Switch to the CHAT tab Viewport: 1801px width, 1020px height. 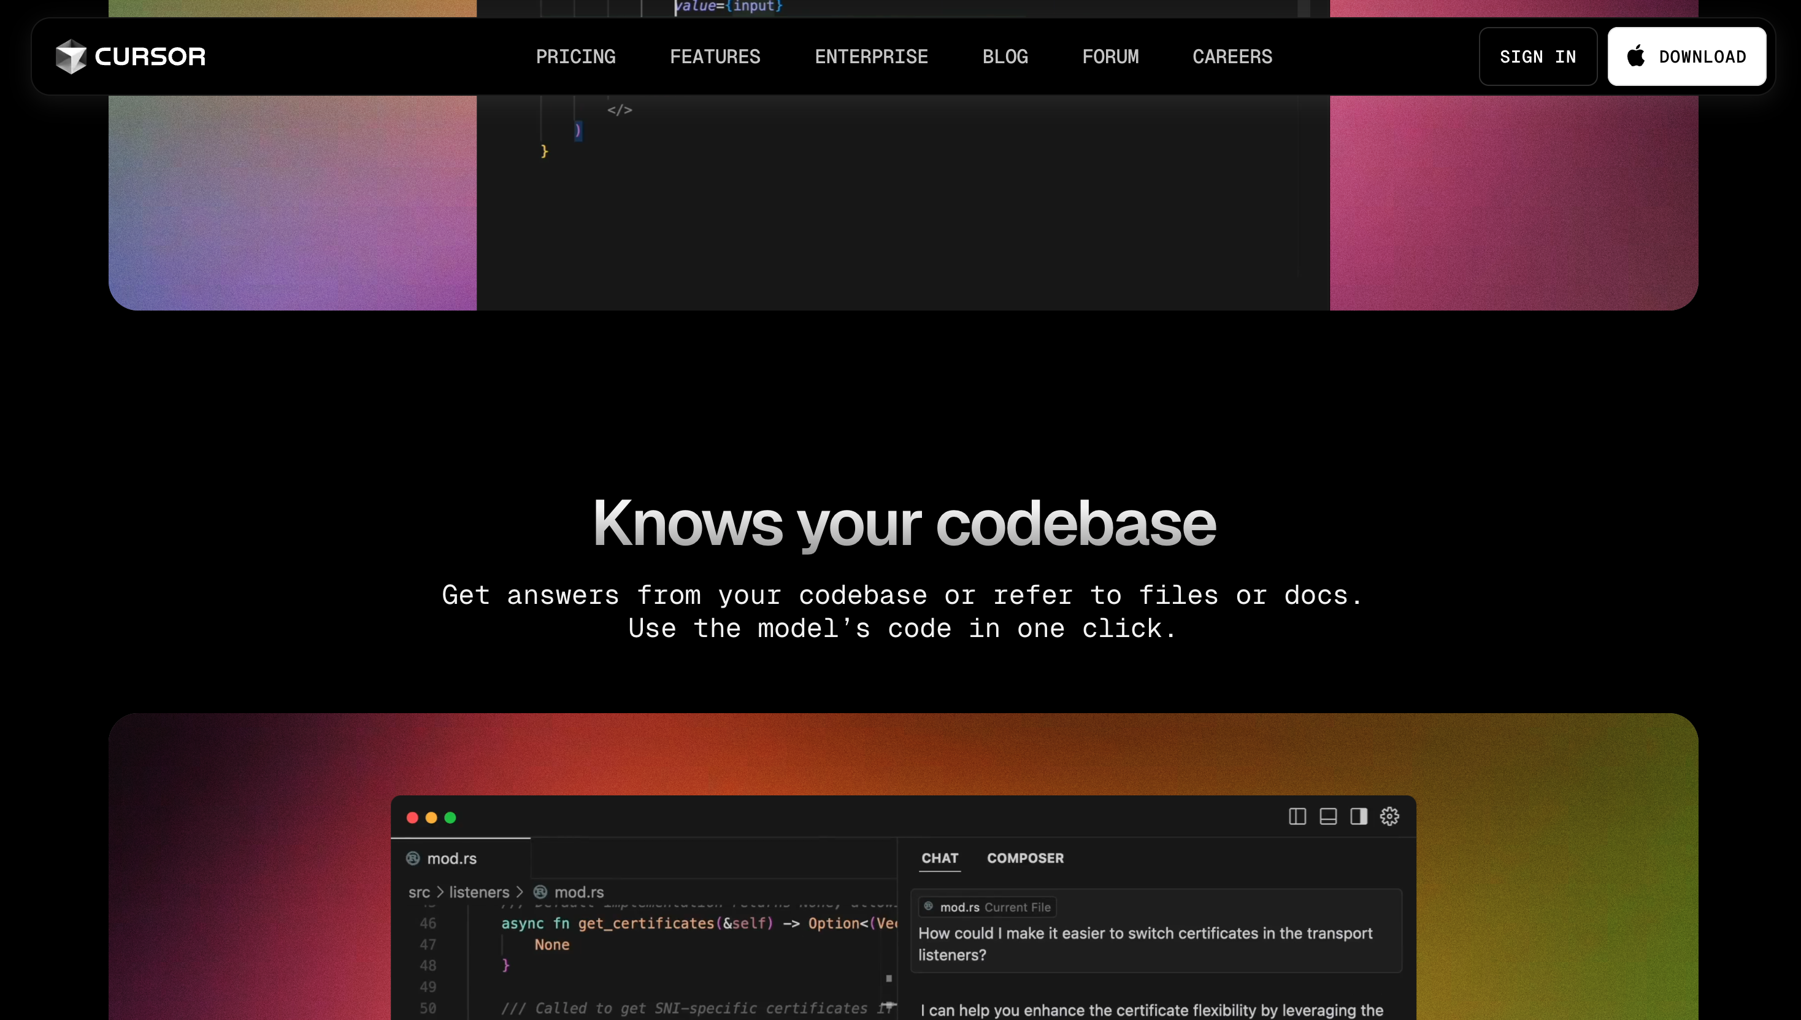[940, 858]
